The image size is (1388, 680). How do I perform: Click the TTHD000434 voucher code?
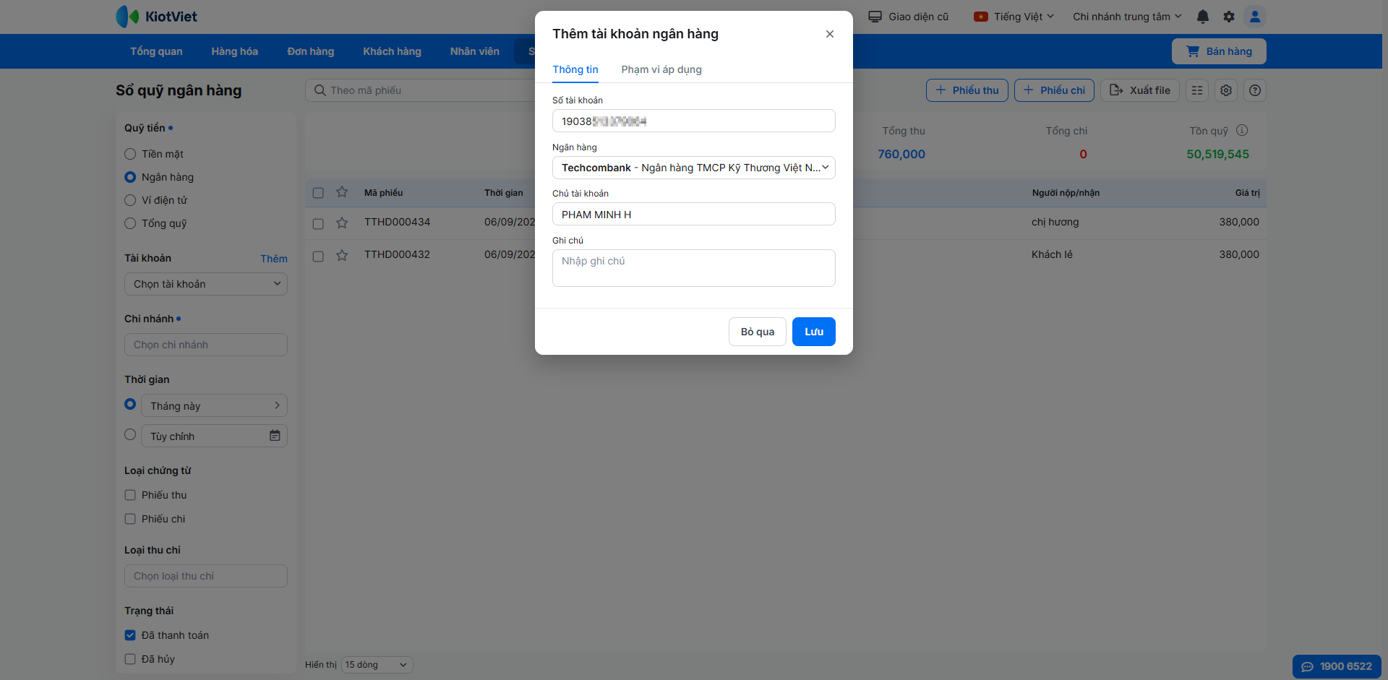(x=397, y=222)
